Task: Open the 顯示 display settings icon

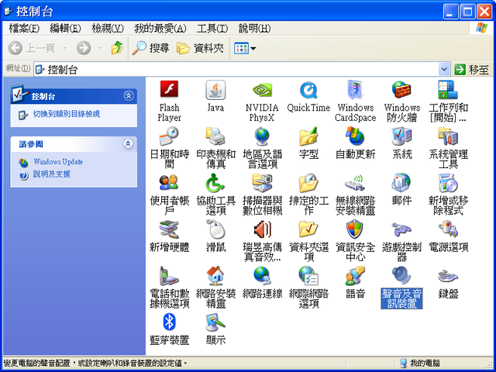Action: tap(215, 322)
